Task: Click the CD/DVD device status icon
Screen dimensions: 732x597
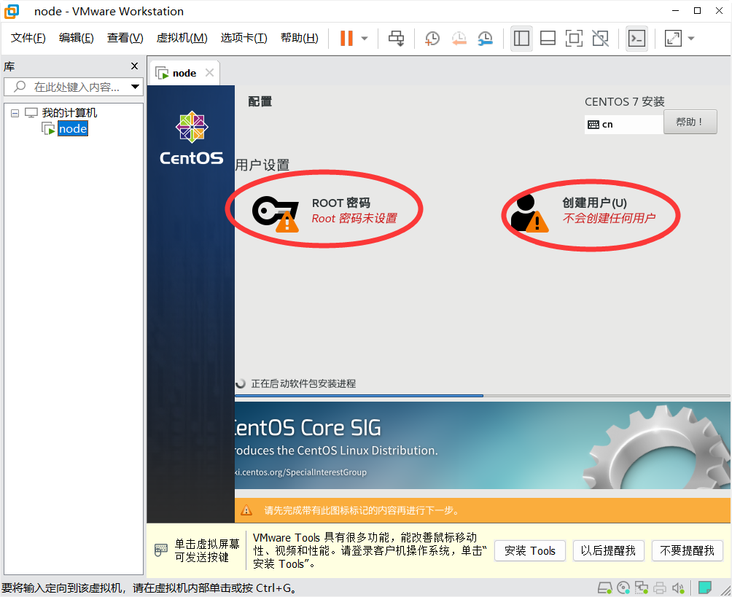Action: pos(623,588)
